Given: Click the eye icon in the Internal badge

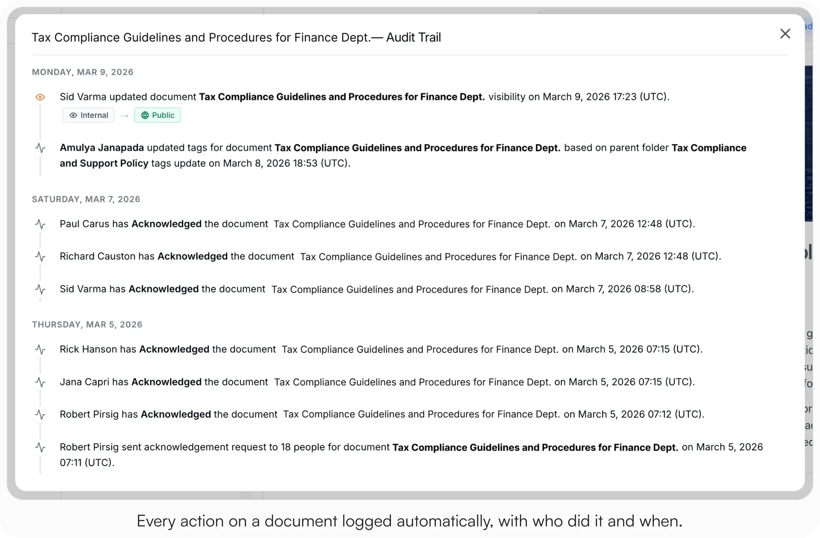Looking at the screenshot, I should [73, 115].
